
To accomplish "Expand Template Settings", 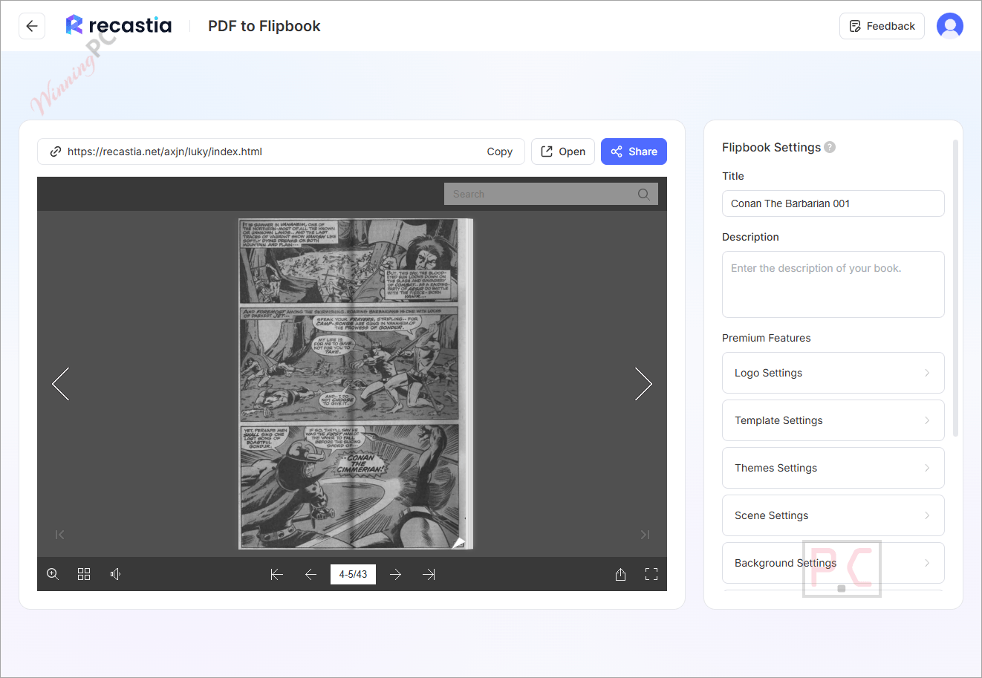I will [x=833, y=420].
